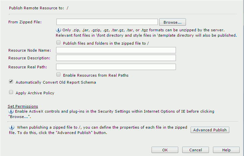Click the Resource Node Name label text
The width and height of the screenshot is (244, 156).
pos(30,50)
